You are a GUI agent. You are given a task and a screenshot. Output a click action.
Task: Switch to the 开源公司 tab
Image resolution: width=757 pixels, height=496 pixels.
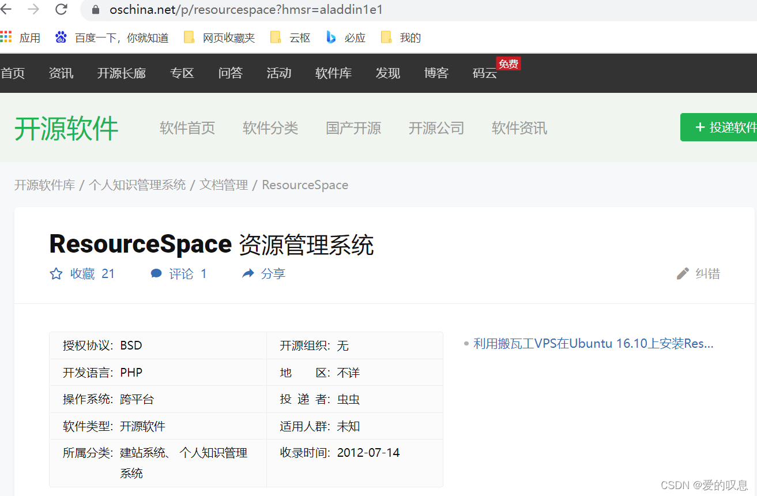(x=436, y=127)
